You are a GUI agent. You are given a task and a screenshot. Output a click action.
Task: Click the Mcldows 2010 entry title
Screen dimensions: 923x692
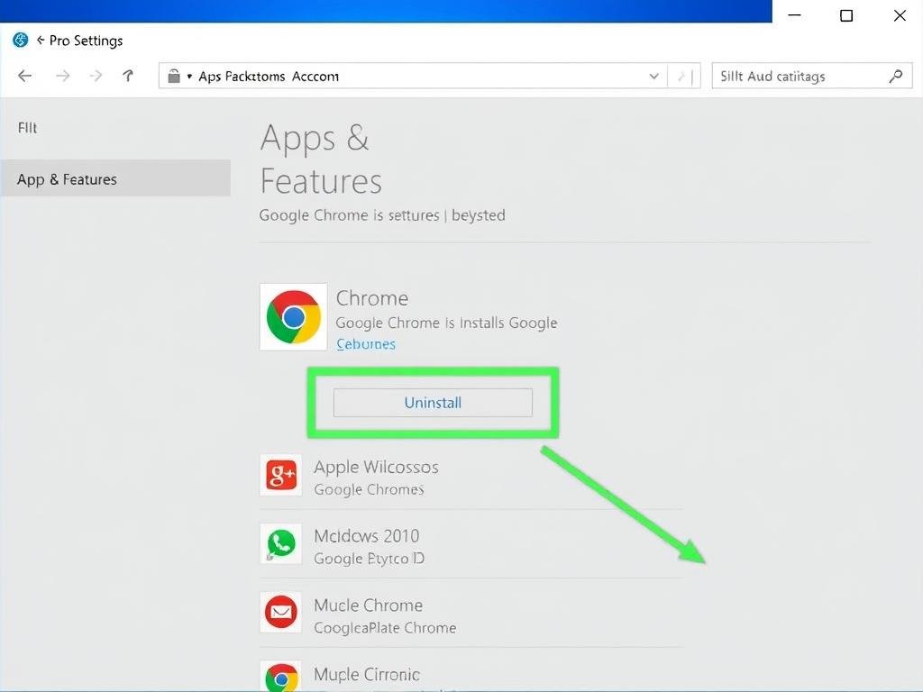click(366, 536)
